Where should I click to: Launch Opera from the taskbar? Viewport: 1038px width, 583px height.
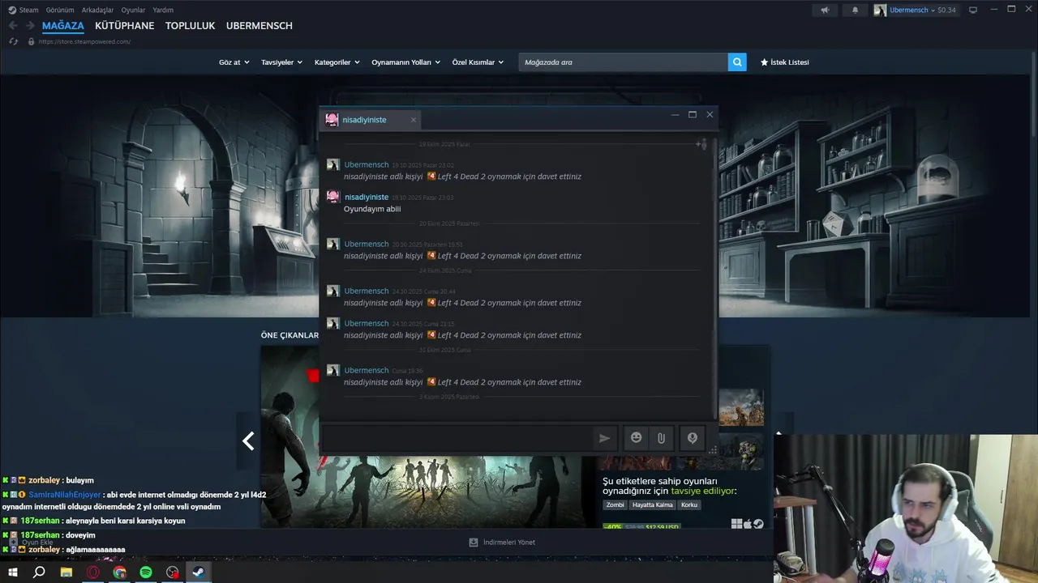tap(93, 572)
